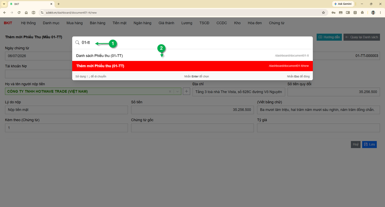Close the BKIT browser tab
This screenshot has height=207, width=385.
tap(51, 4)
